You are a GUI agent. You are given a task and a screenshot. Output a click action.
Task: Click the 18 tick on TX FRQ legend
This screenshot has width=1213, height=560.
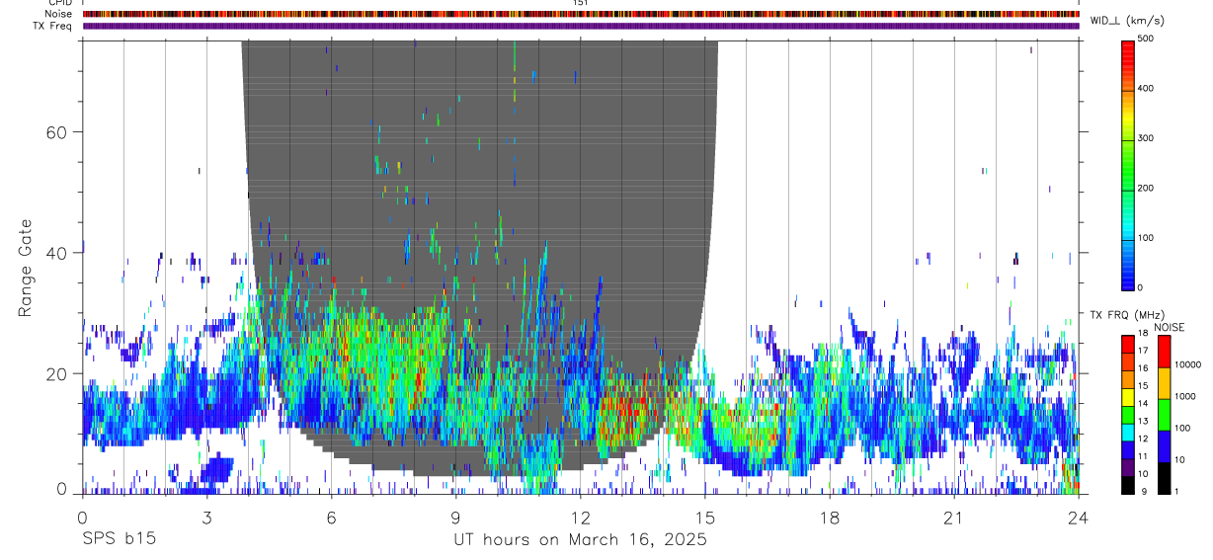click(x=1143, y=333)
